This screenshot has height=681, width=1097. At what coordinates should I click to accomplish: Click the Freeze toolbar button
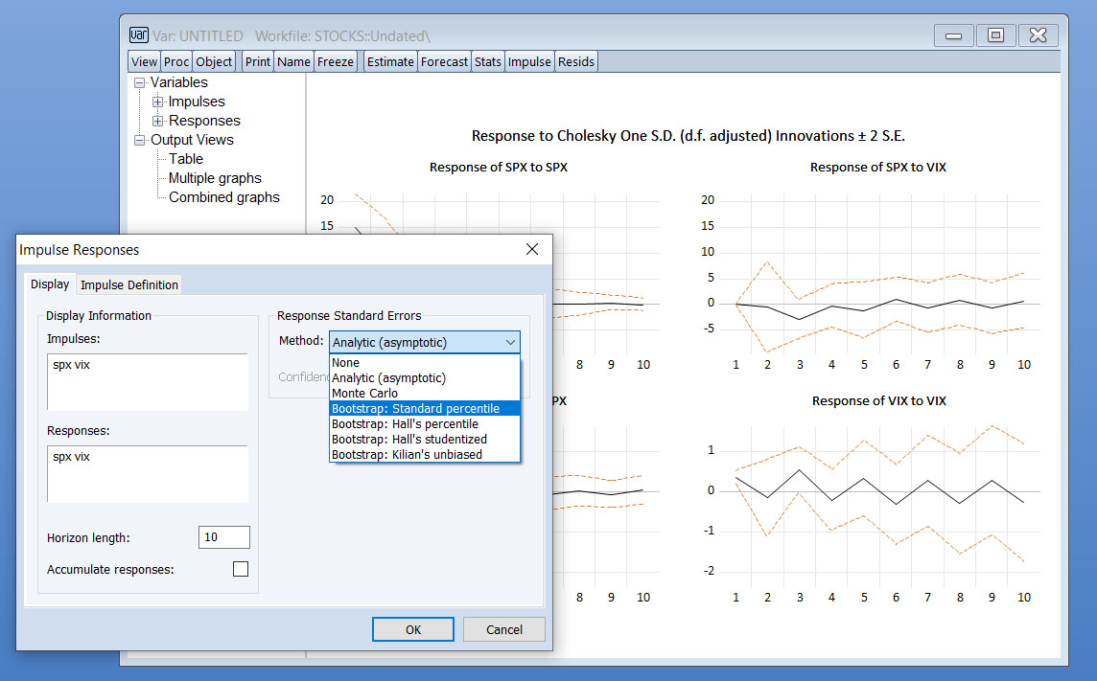coord(336,61)
